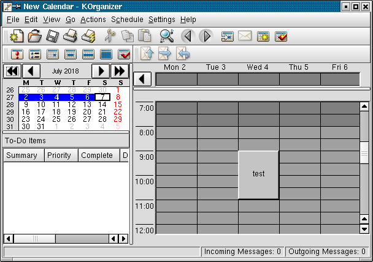The image size is (373, 262).
Task: Click Outgoing Messages status bar entry
Action: [x=327, y=252]
